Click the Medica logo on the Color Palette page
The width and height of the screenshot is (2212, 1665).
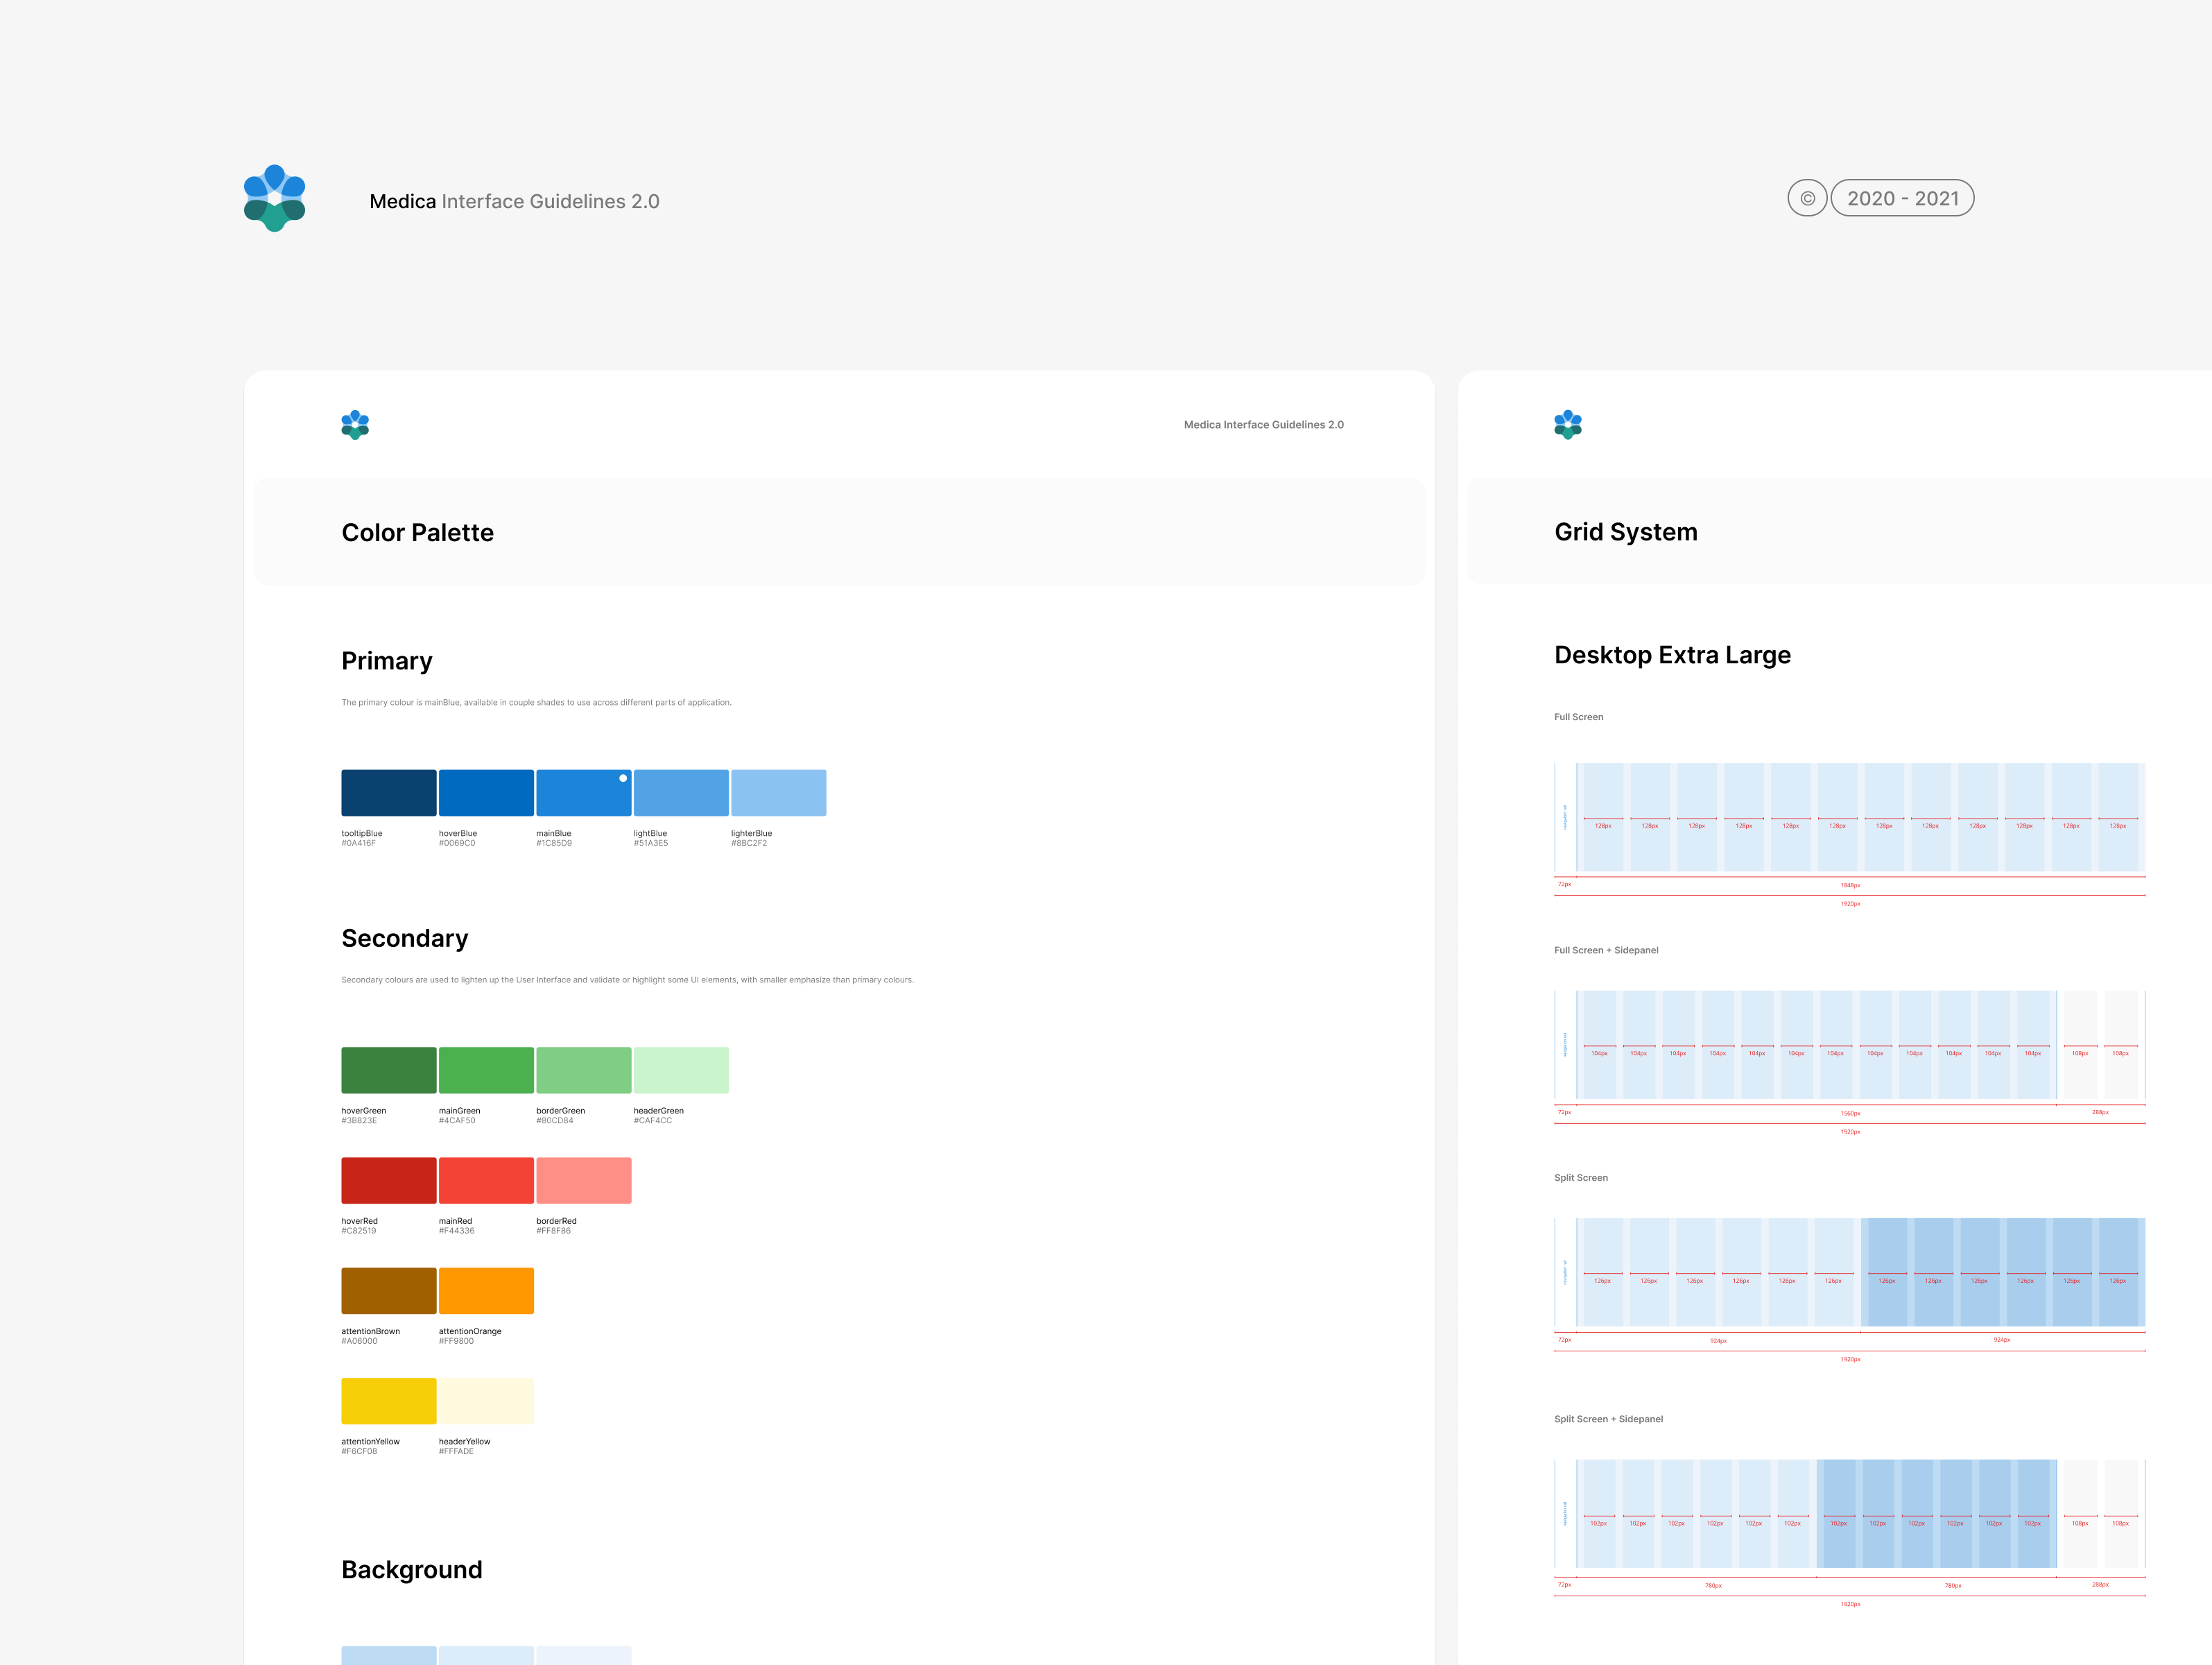coord(356,425)
